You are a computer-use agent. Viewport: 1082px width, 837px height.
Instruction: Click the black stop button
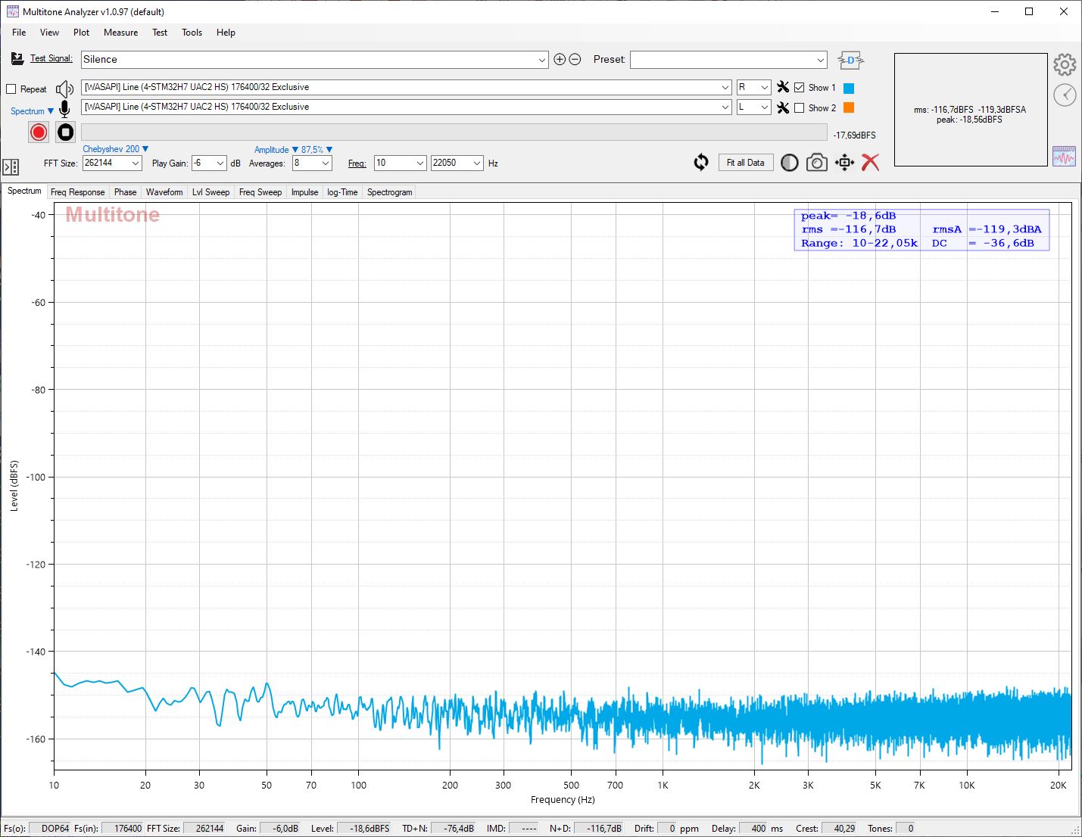coord(66,132)
